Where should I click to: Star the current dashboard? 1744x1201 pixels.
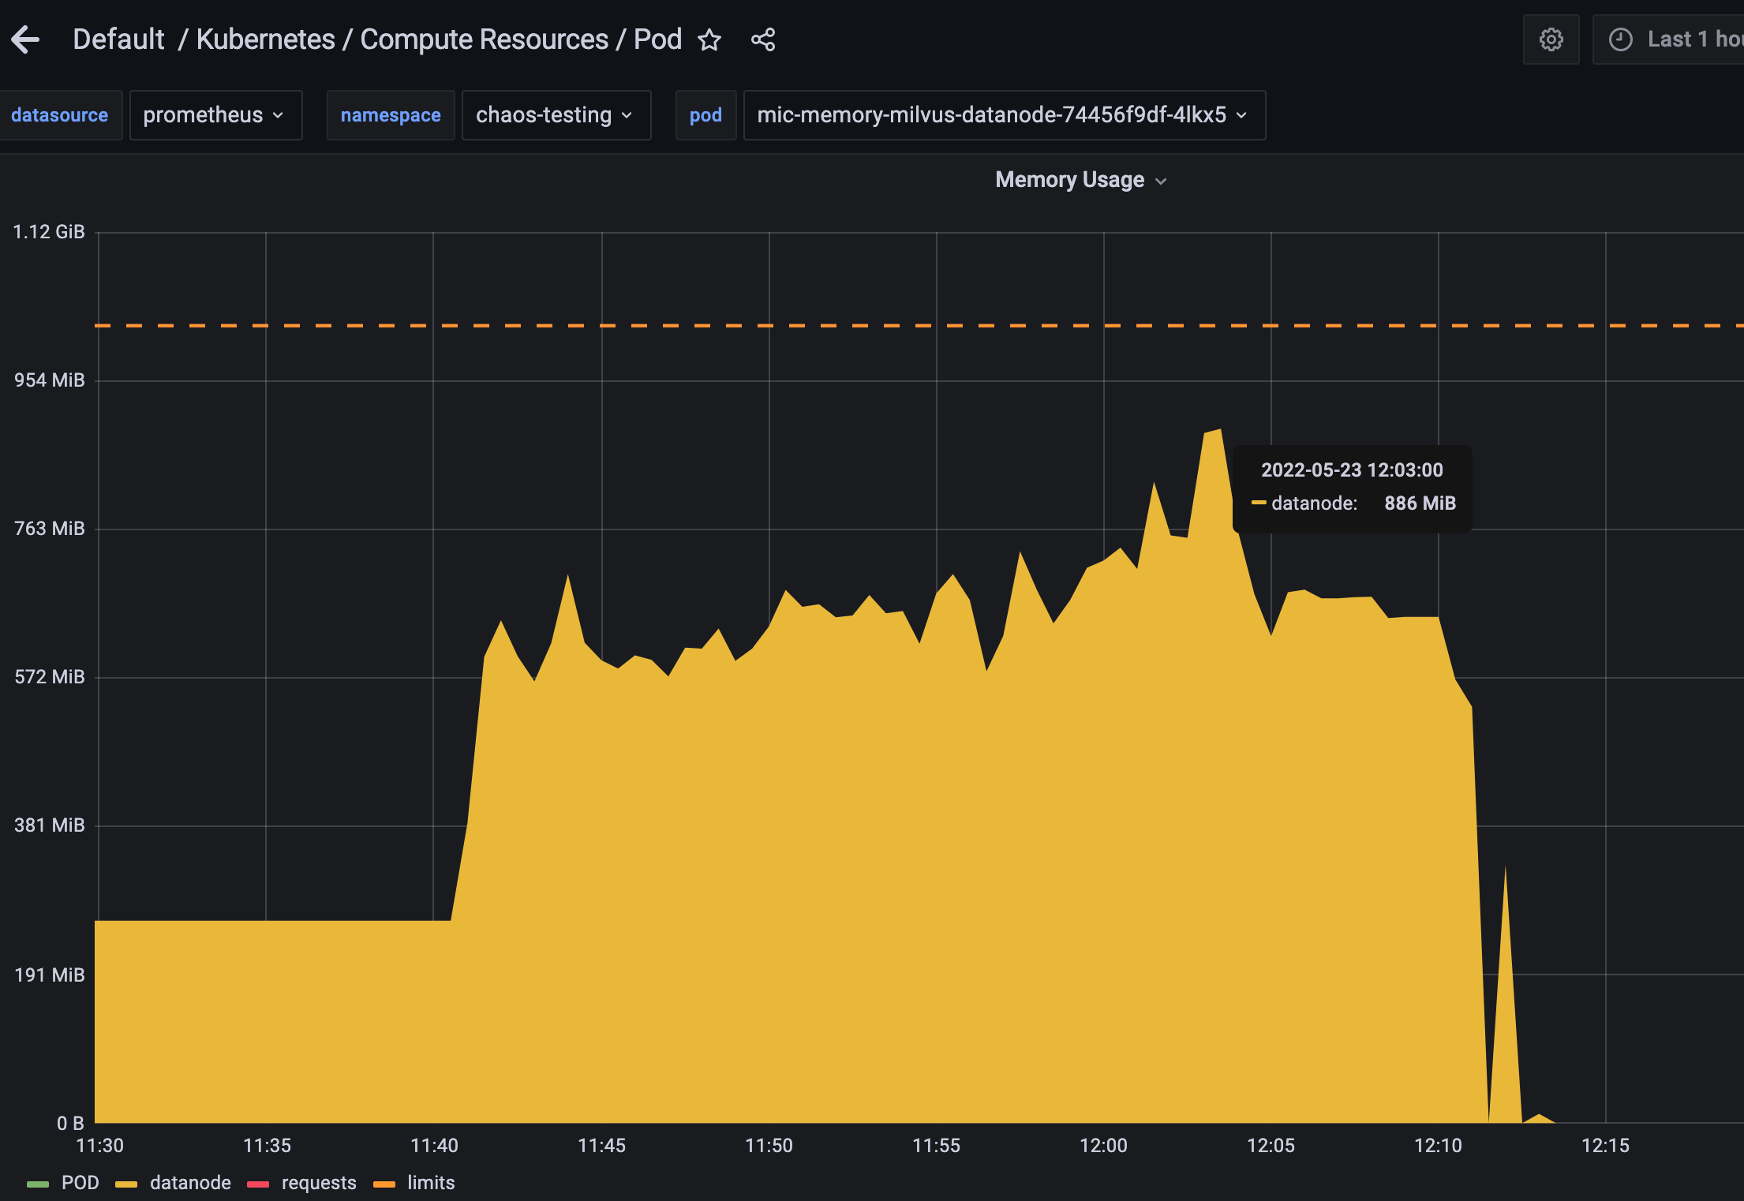[x=709, y=39]
